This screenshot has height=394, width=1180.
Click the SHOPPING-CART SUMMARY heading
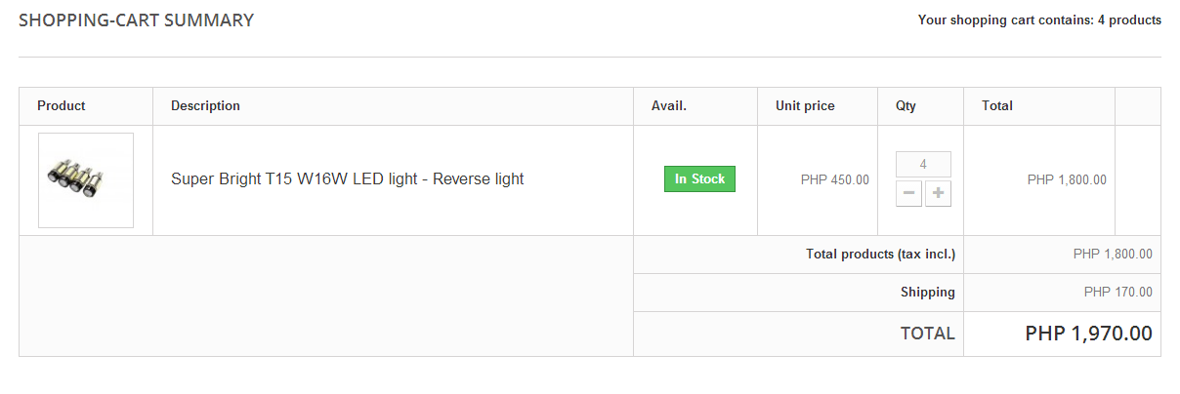(136, 20)
